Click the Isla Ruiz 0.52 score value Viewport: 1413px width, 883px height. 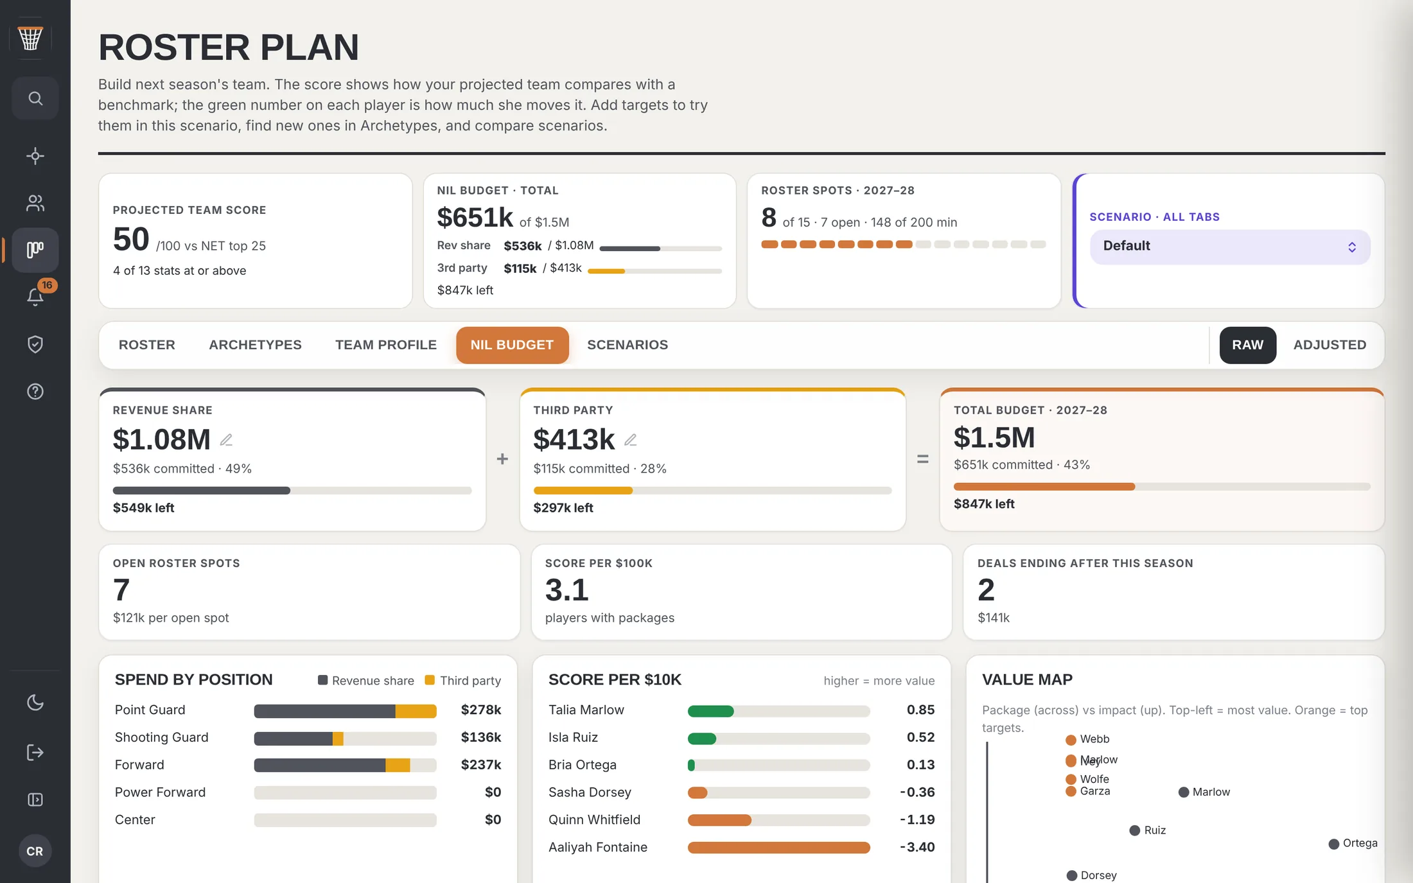pyautogui.click(x=920, y=737)
